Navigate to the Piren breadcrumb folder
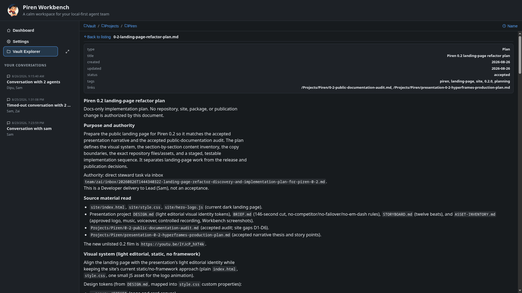The height and width of the screenshot is (293, 522). pos(131,26)
